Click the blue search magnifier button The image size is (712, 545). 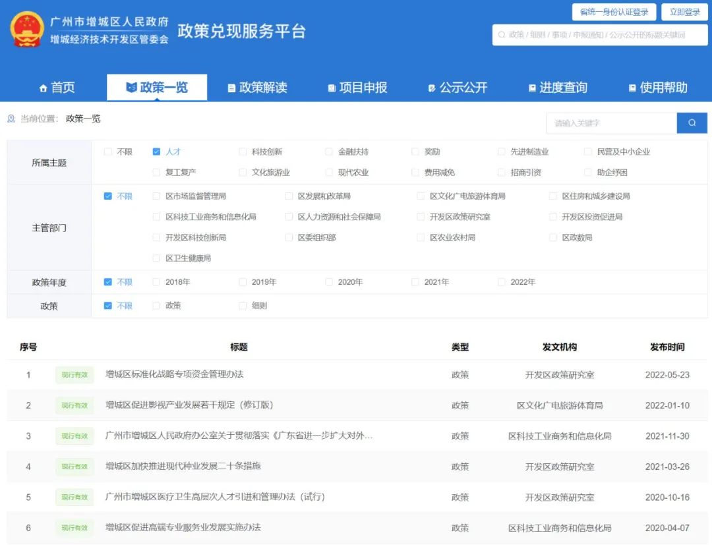click(692, 123)
